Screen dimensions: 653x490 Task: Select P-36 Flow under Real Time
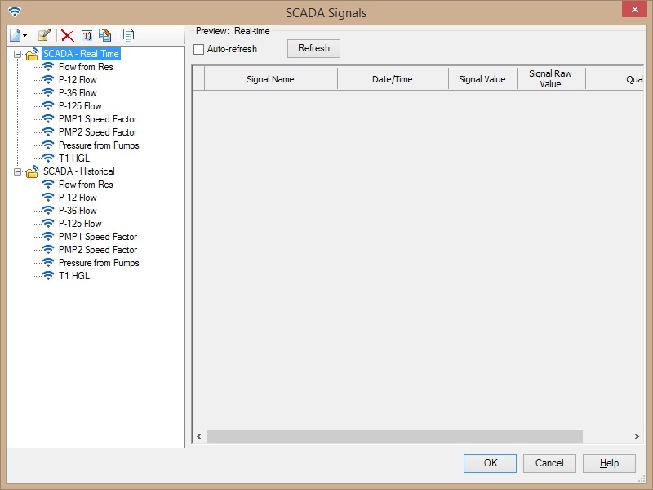pyautogui.click(x=78, y=93)
